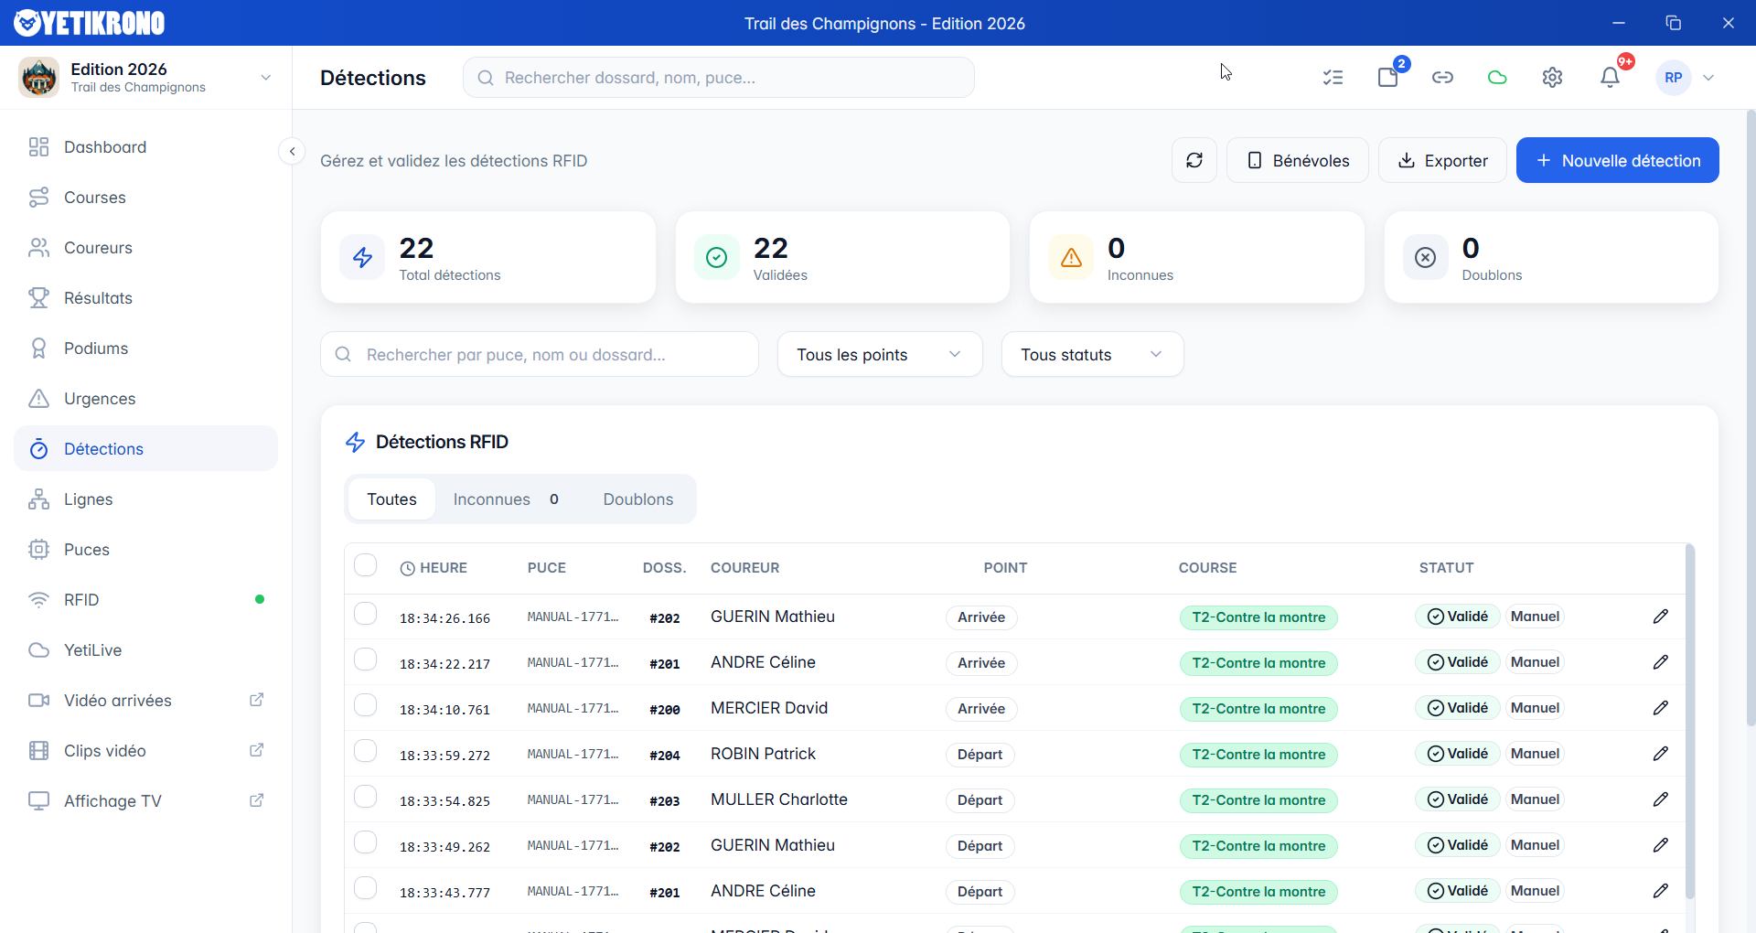The image size is (1756, 933).
Task: Switch to the Doublons tab
Action: (637, 499)
